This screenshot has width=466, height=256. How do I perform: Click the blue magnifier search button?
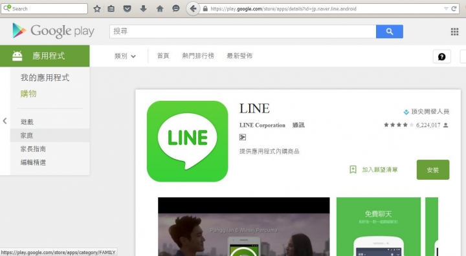390,32
